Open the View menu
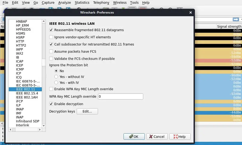Viewport: 242px width, 145px height. (26, 3)
